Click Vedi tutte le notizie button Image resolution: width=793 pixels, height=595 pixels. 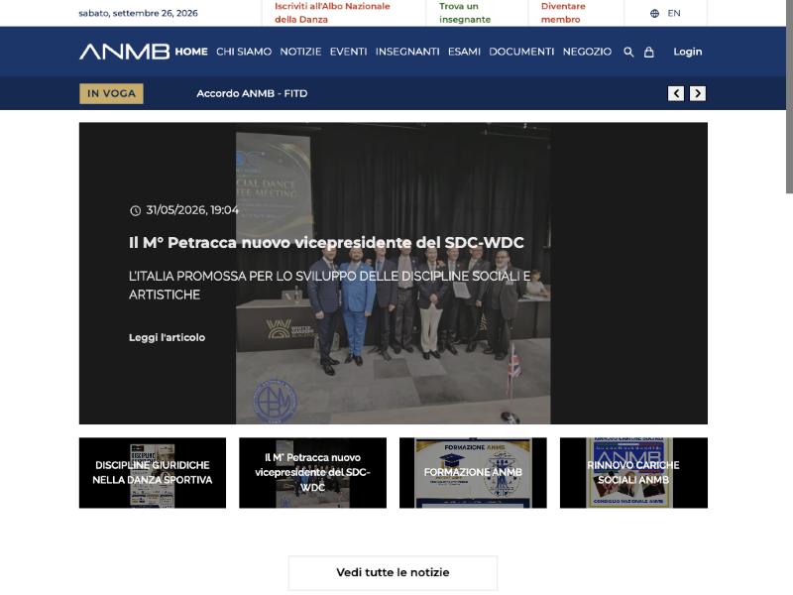[393, 573]
